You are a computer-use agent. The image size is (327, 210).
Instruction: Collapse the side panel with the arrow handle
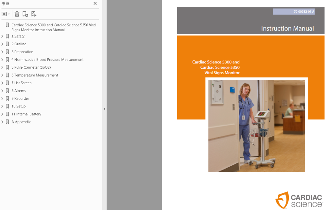pyautogui.click(x=104, y=109)
